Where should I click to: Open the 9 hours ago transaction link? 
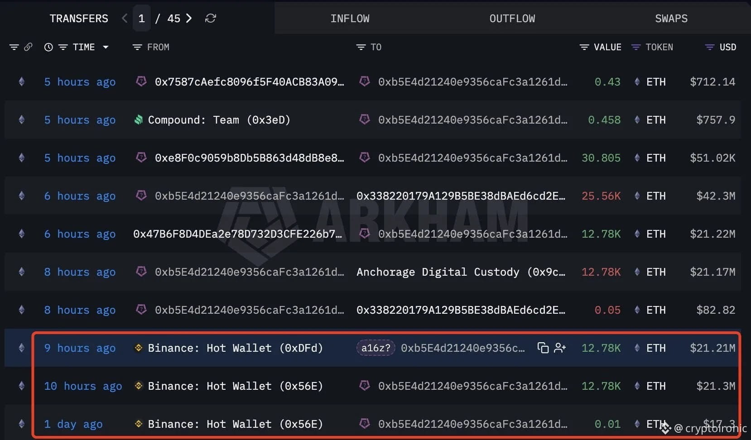point(80,348)
